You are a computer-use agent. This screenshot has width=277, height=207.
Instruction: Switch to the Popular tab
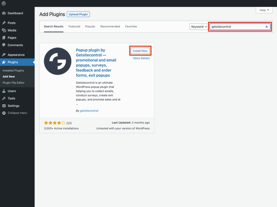pos(90,27)
